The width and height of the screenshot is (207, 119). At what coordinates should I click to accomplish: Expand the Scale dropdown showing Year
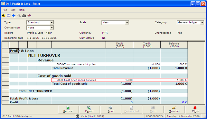tap(127, 23)
